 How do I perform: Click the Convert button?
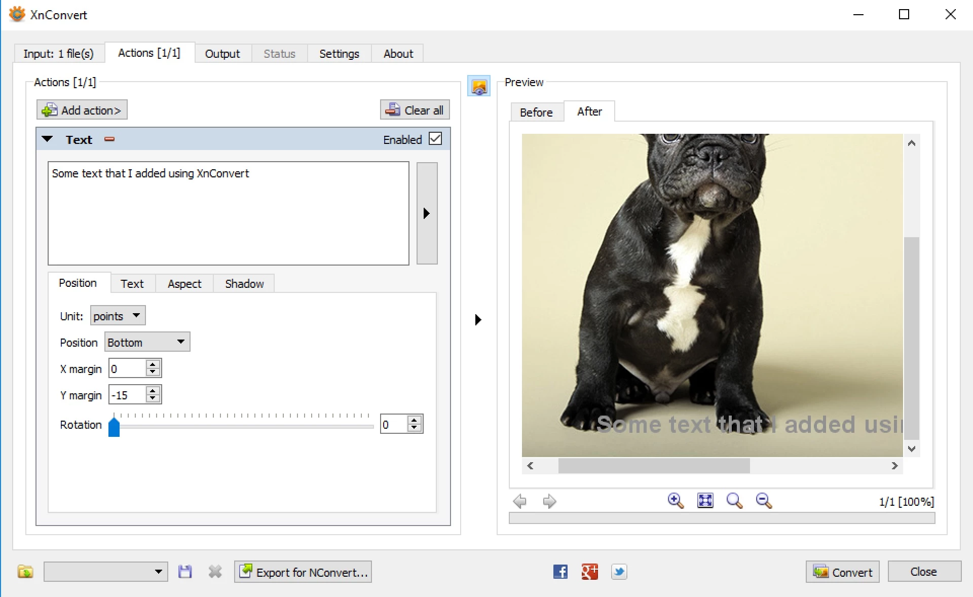click(x=842, y=572)
